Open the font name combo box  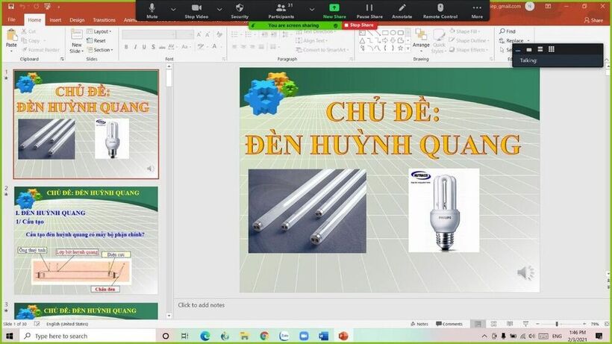click(149, 35)
